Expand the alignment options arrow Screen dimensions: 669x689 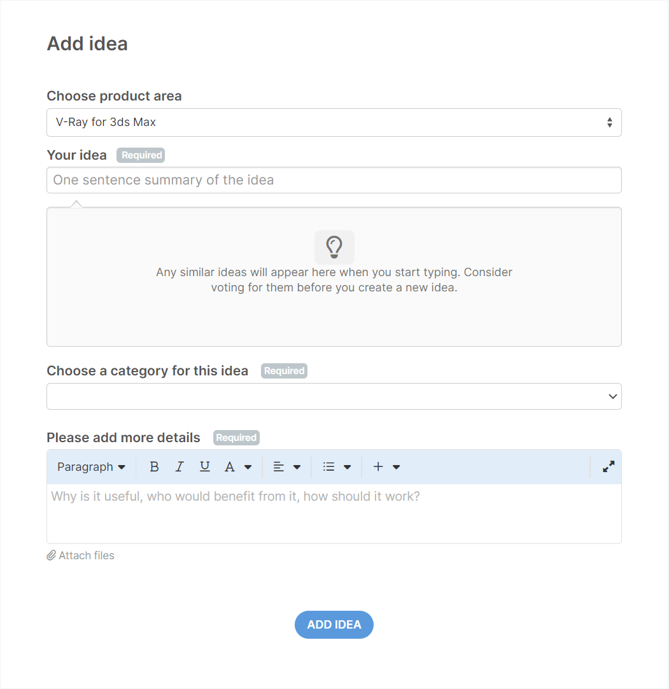pos(297,467)
